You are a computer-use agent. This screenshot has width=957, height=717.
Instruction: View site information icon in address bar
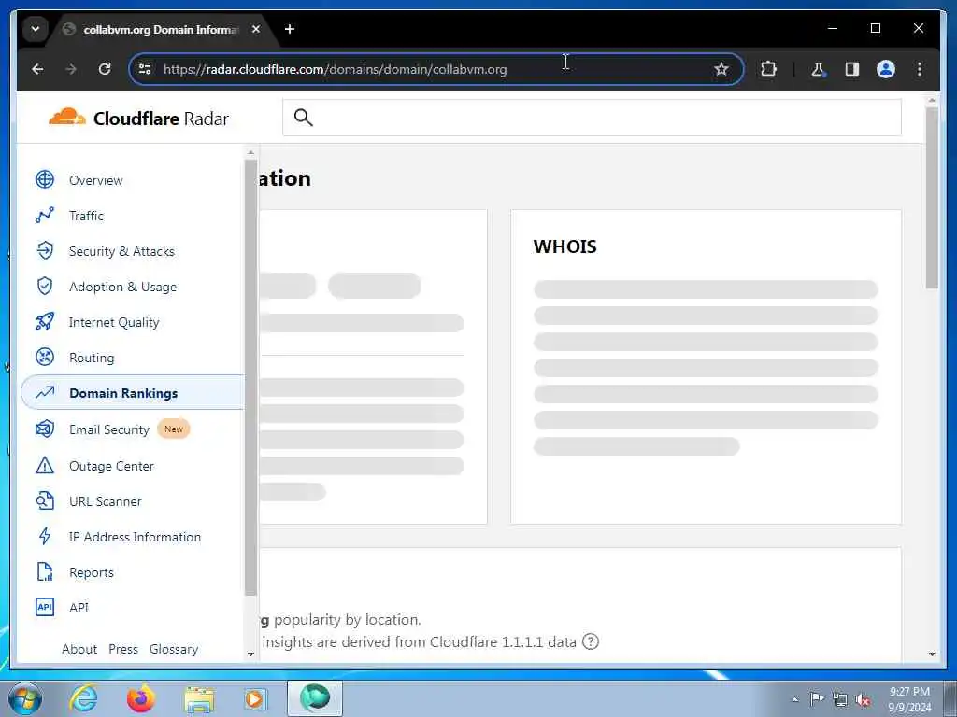145,69
